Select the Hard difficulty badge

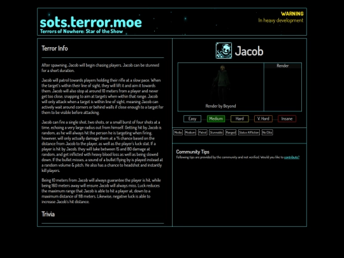coord(240,118)
